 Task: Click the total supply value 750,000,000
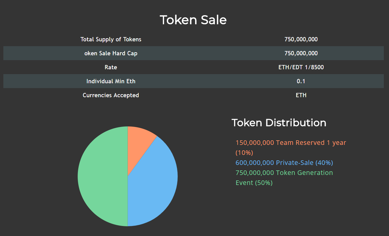(x=301, y=39)
